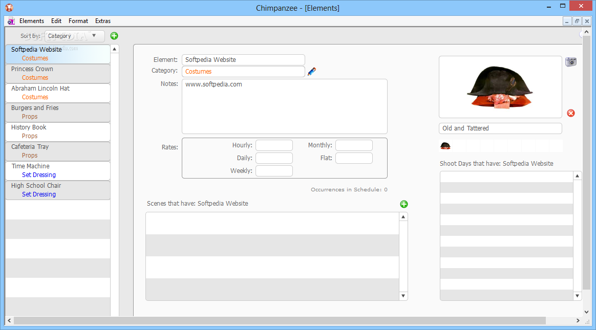Click the Monthly rate field
The image size is (596, 330).
[x=354, y=145]
